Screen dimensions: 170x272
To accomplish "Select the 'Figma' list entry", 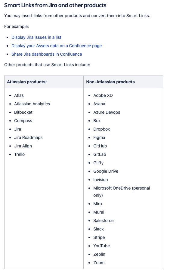I will 99,138.
